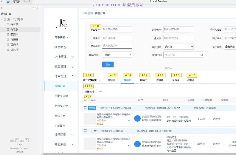The height and width of the screenshot is (155, 236).
Task: Focus the 订单号 input field
Action: click(117, 38)
